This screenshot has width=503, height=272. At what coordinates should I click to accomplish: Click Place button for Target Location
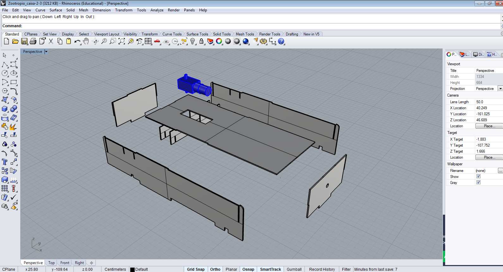coord(489,157)
